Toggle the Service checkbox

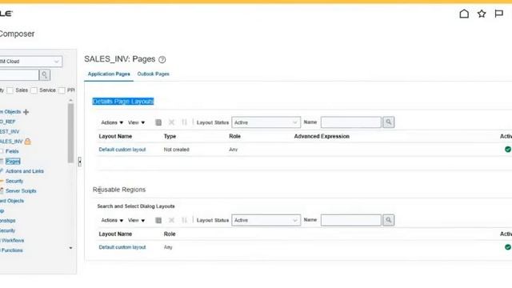pos(34,90)
